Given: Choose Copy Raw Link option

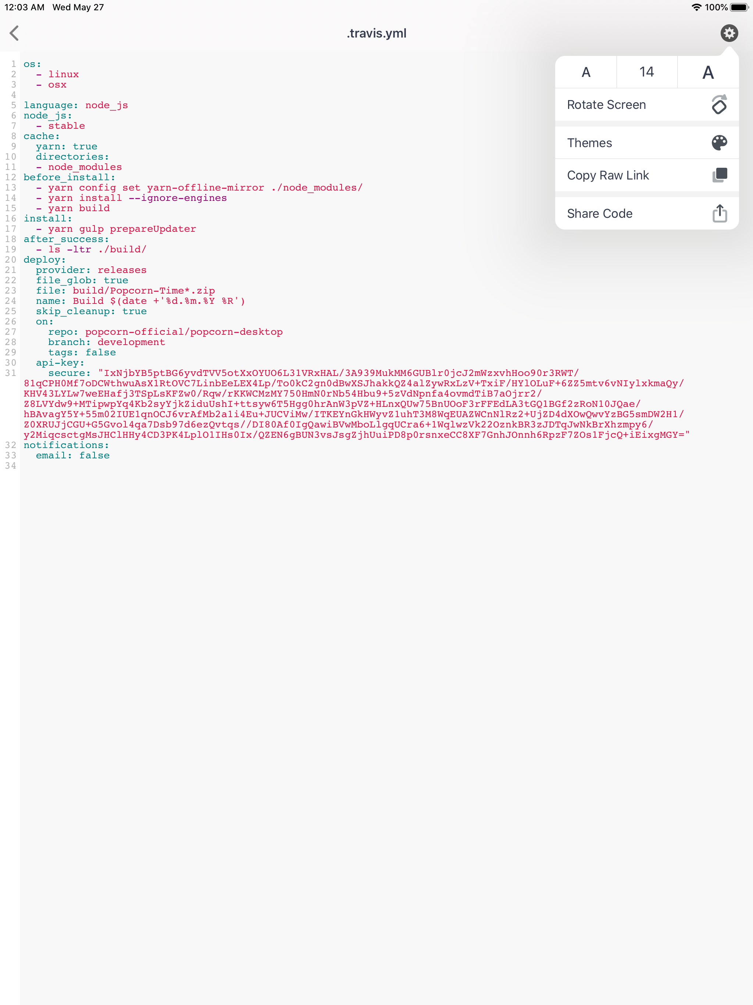Looking at the screenshot, I should pyautogui.click(x=608, y=175).
